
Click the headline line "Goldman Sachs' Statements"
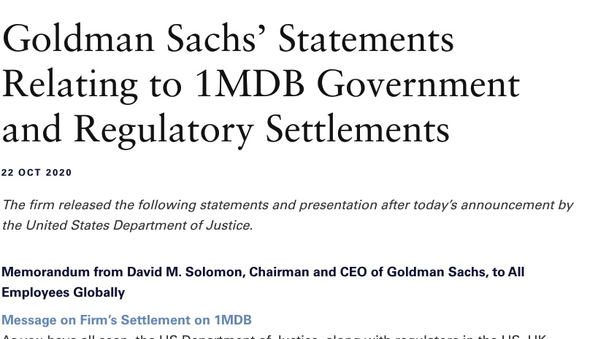(228, 39)
